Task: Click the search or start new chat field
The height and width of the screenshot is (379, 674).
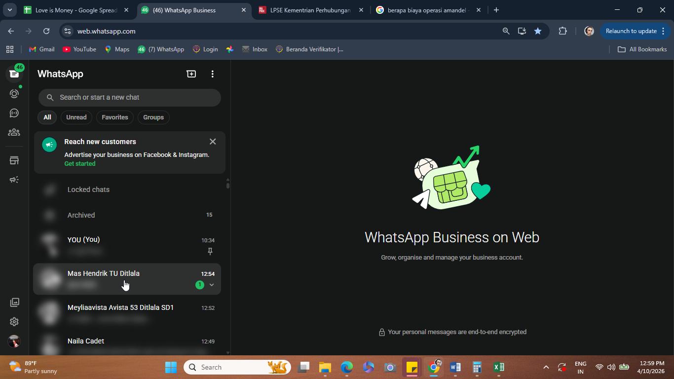Action: tap(130, 97)
